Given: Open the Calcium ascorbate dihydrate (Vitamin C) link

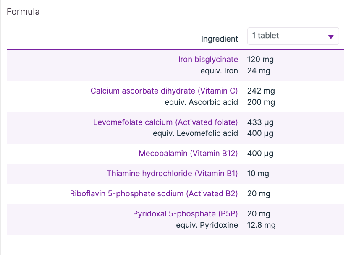Looking at the screenshot, I should coord(164,91).
